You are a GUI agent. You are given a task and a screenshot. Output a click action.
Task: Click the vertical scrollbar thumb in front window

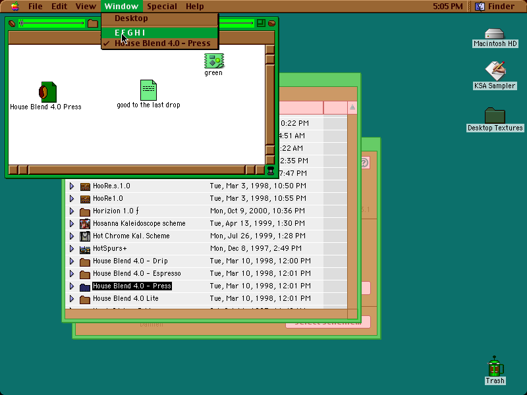[270, 105]
